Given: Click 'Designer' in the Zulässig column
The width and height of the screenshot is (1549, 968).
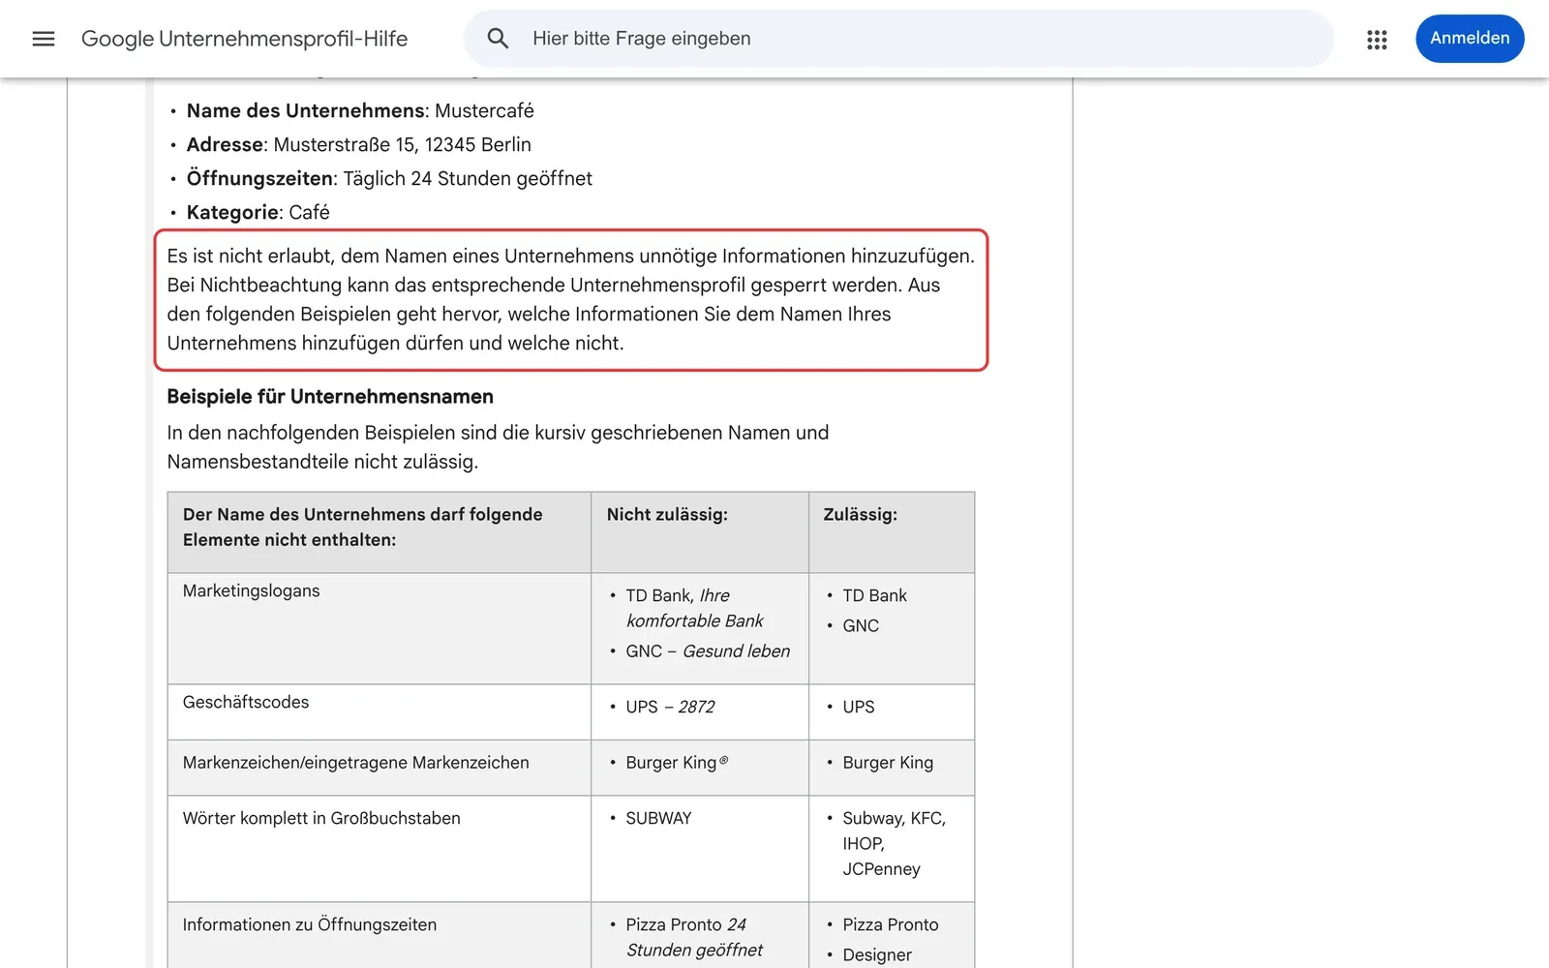Looking at the screenshot, I should tap(877, 954).
